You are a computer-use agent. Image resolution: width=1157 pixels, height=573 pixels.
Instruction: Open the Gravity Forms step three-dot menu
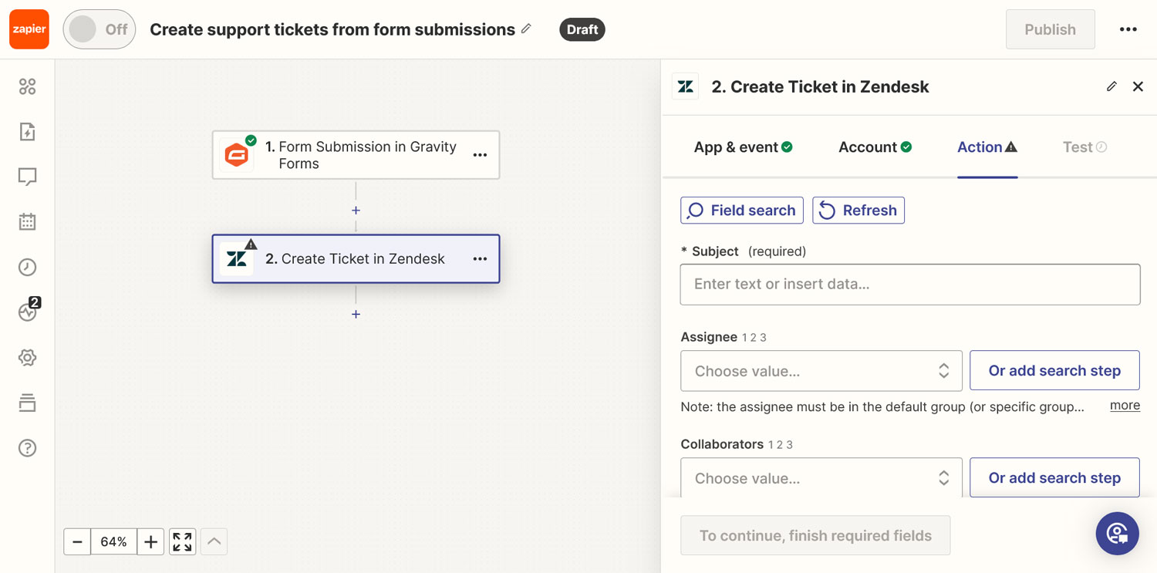pos(480,155)
